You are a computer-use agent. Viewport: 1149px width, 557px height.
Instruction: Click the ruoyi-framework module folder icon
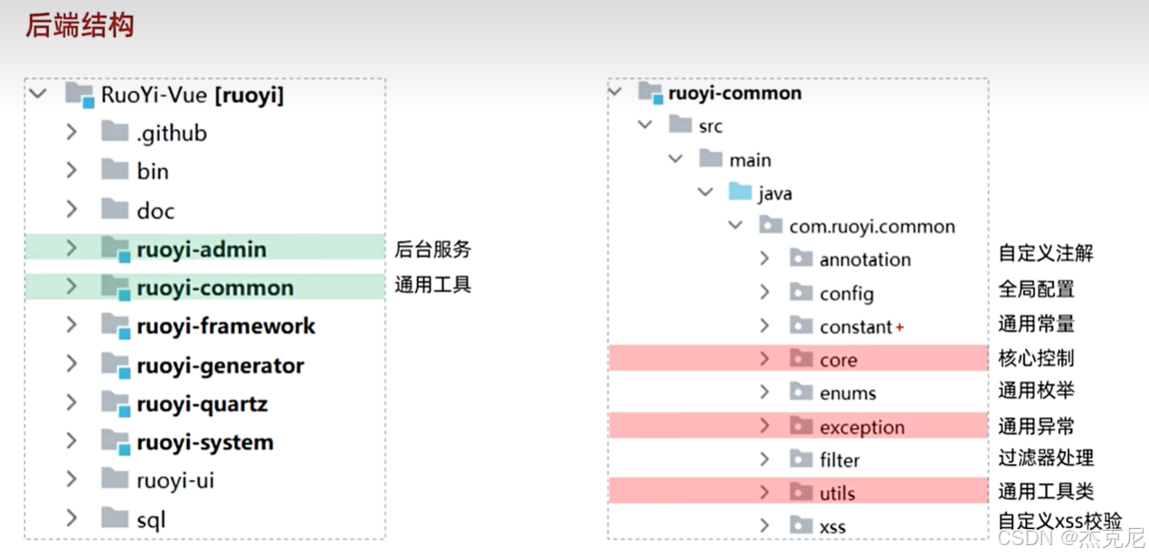click(116, 326)
